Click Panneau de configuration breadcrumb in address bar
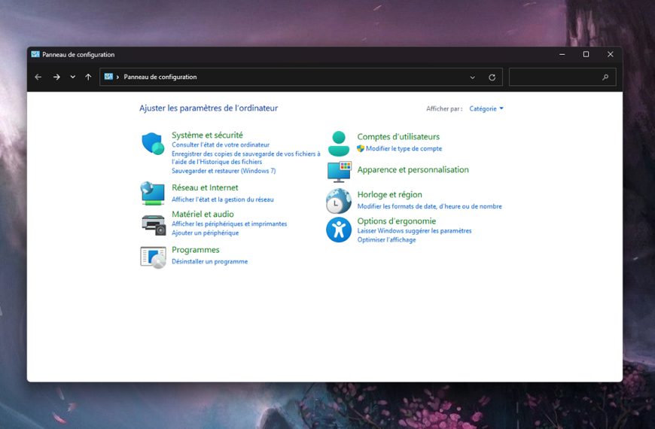Image resolution: width=655 pixels, height=429 pixels. [160, 77]
